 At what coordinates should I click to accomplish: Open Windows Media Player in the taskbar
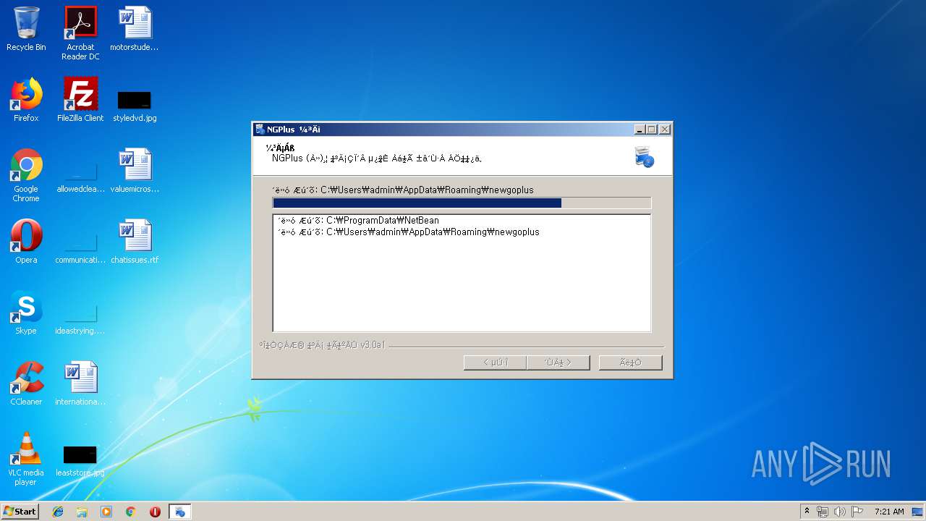[x=106, y=512]
